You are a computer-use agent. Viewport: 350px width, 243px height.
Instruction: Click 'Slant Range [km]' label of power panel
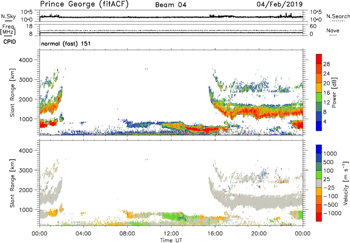(x=12, y=93)
